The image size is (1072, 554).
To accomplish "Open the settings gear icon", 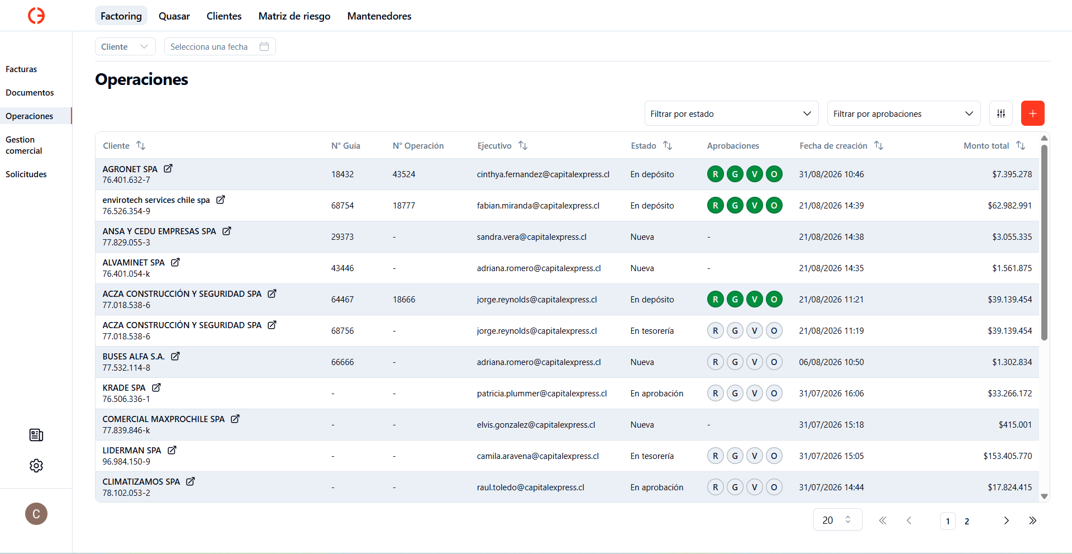I will point(36,466).
